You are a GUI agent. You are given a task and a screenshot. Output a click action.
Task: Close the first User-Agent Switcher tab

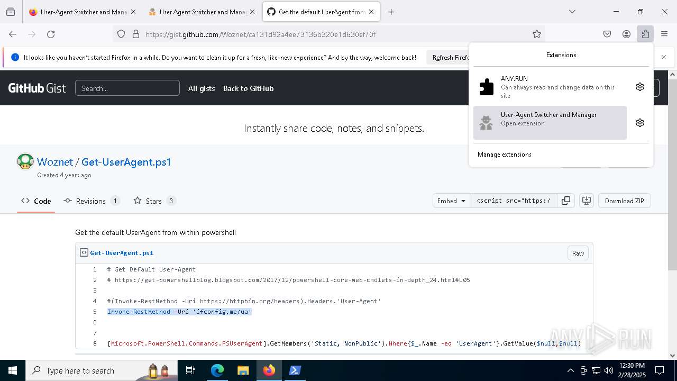click(x=133, y=12)
